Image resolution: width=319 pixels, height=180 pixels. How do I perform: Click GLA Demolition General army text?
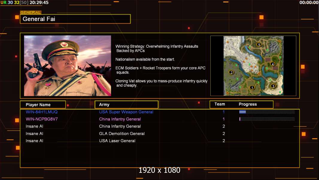point(122,133)
